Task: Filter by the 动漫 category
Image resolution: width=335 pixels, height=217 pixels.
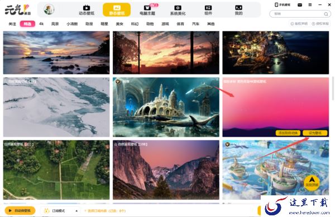Action: 89,24
